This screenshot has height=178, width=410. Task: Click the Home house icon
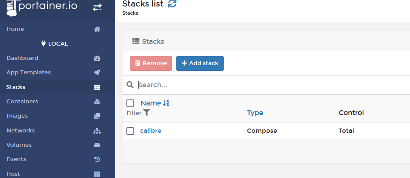point(97,29)
